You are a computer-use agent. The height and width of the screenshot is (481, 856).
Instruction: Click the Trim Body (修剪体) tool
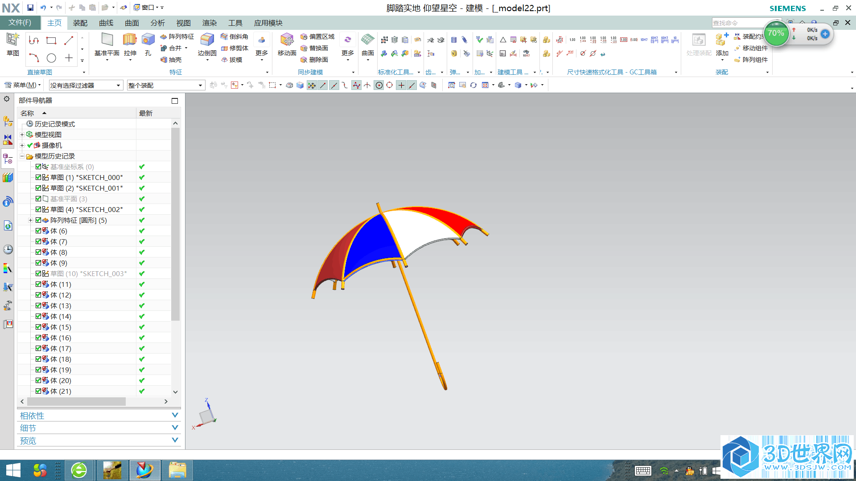point(235,48)
